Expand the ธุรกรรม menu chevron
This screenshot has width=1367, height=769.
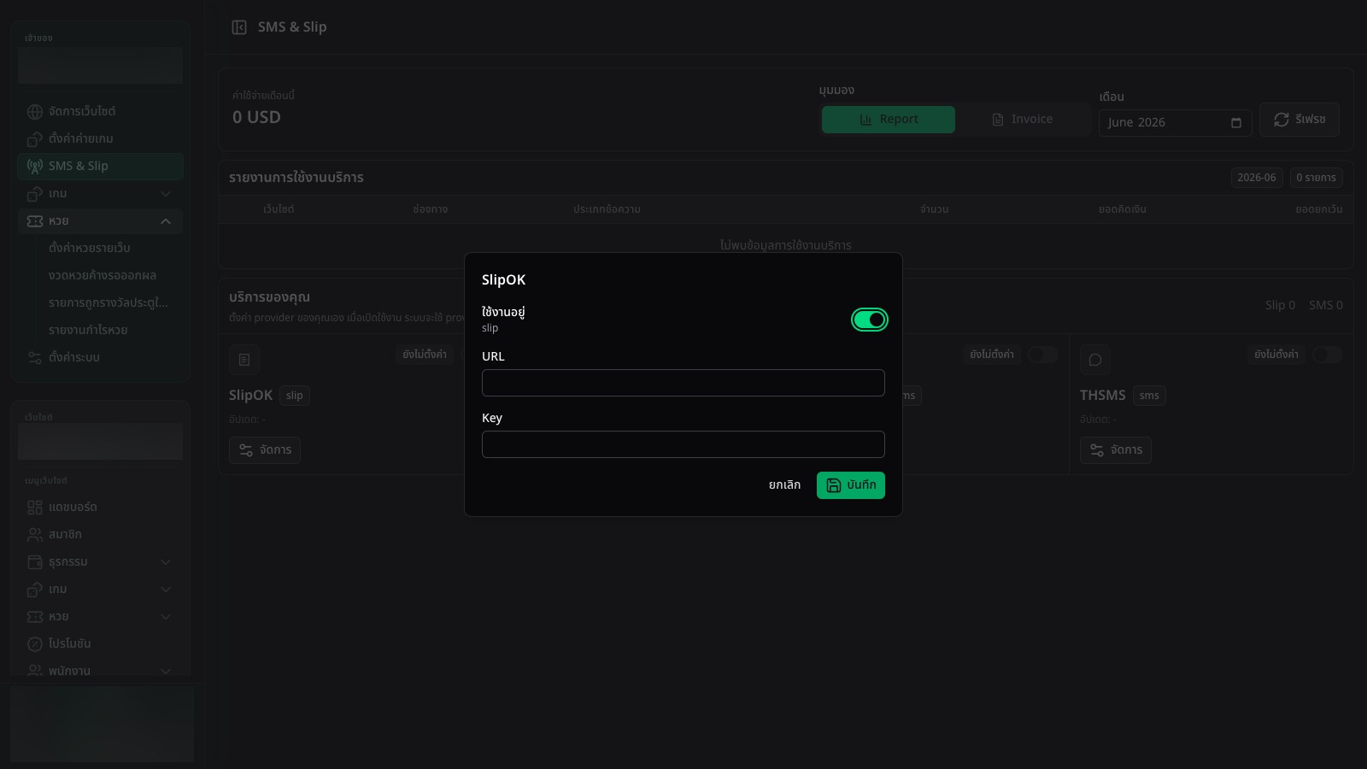point(166,562)
